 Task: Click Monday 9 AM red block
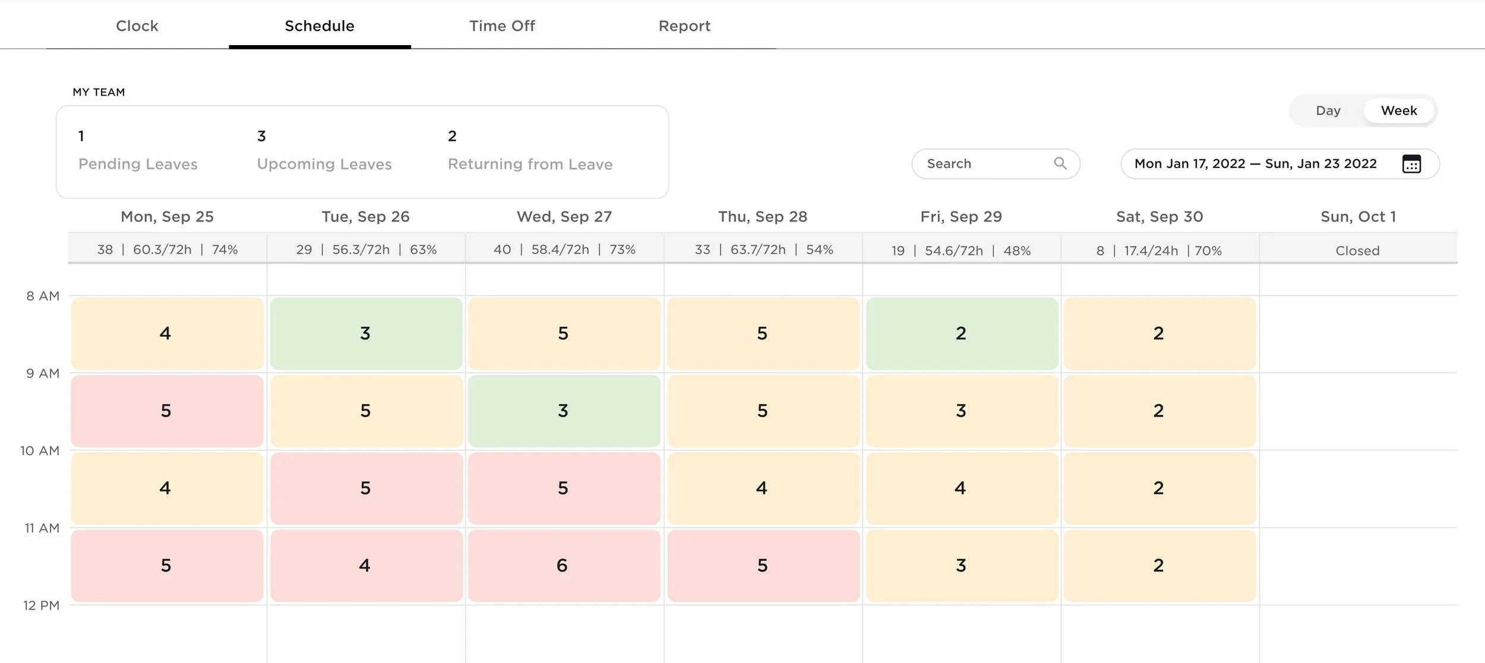[167, 411]
